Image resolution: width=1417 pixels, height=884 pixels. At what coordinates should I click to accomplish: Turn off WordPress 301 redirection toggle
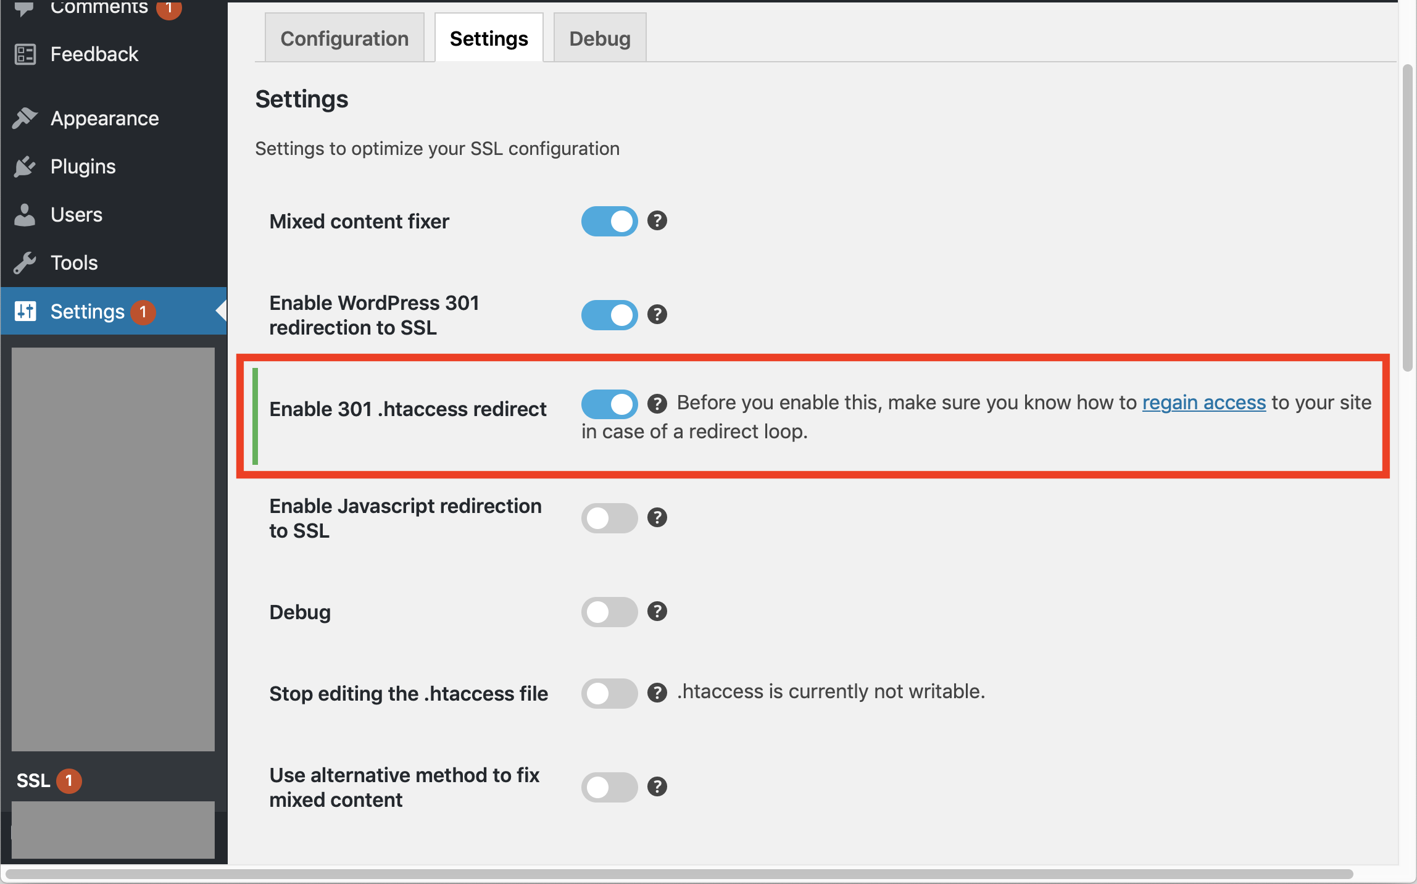tap(609, 315)
